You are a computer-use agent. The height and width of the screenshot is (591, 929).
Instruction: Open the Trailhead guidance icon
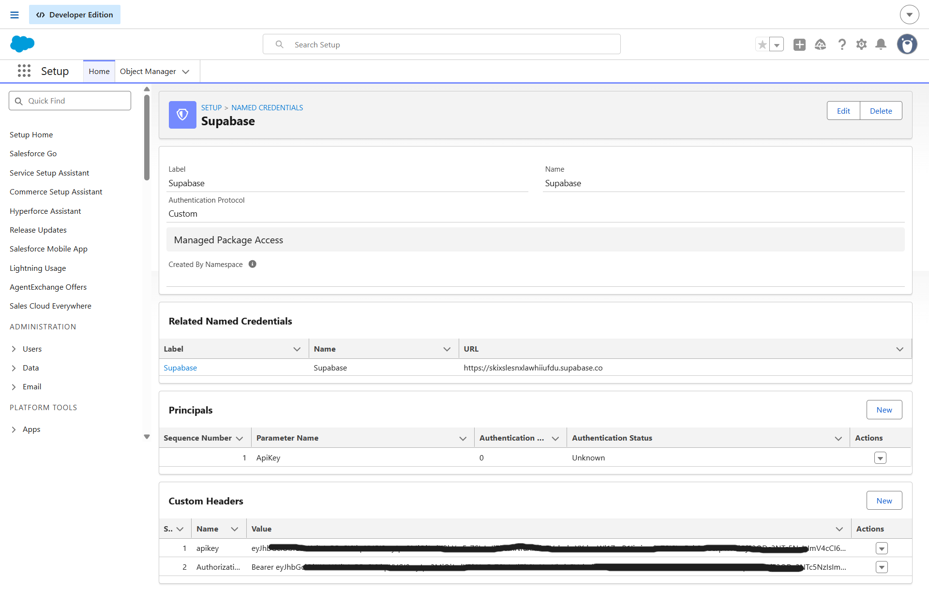click(821, 44)
